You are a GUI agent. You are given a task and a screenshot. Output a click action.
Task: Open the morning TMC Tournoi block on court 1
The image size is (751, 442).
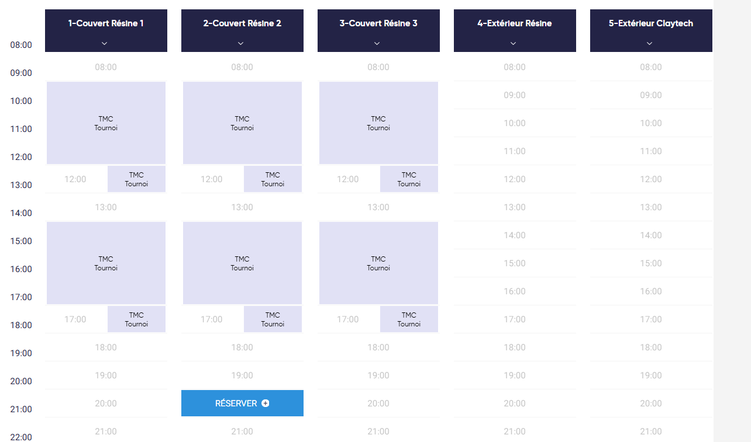click(106, 123)
